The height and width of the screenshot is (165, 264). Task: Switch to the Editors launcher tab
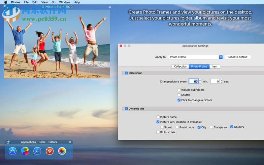pyautogui.click(x=53, y=142)
